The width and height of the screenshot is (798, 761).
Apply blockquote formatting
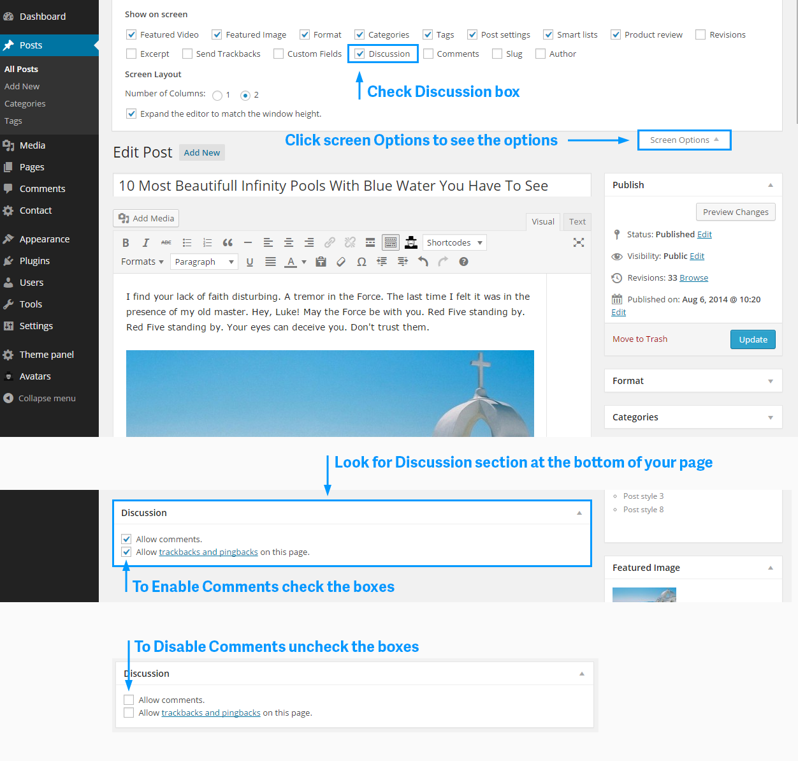coord(228,242)
